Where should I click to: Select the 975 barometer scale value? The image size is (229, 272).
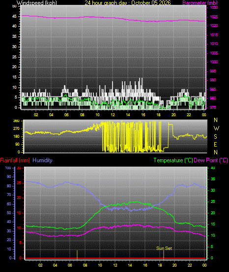[213, 107]
